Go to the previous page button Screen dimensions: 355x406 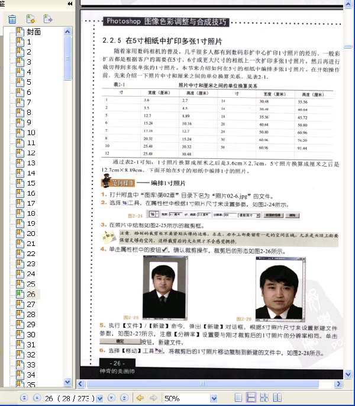(37, 398)
